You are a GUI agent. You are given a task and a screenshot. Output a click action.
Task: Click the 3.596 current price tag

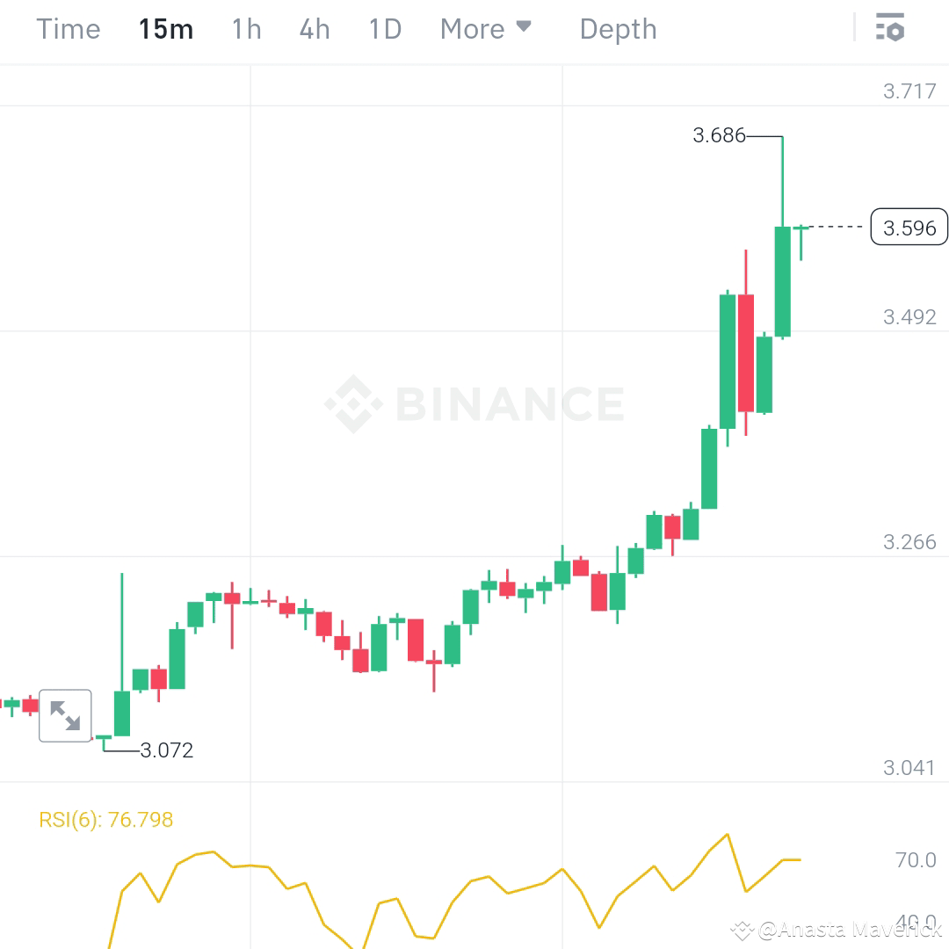[909, 228]
